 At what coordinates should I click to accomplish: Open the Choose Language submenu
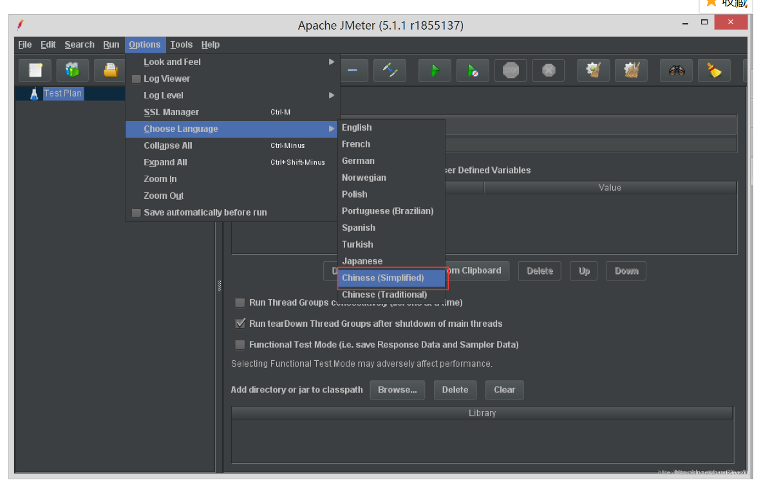point(232,129)
